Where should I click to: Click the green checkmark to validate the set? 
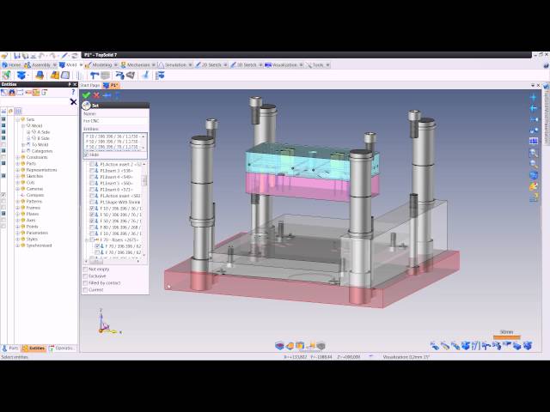(87, 95)
